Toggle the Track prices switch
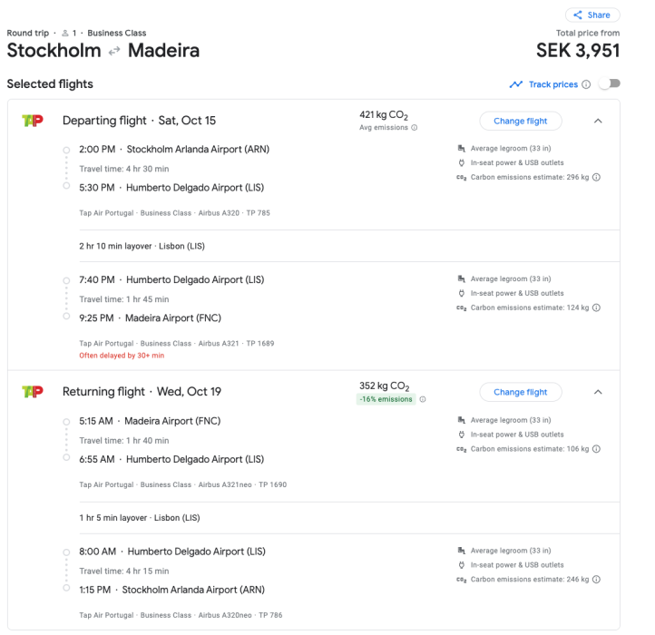655x635 pixels. pyautogui.click(x=610, y=84)
